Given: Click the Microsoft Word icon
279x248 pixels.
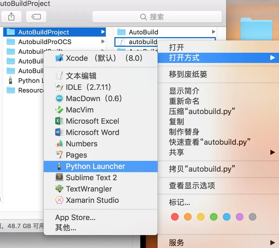Looking at the screenshot, I should 59,132.
